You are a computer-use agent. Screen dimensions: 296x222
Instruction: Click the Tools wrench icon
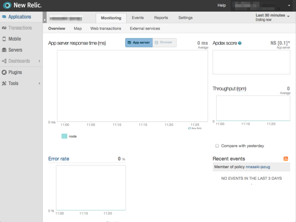pyautogui.click(x=4, y=83)
